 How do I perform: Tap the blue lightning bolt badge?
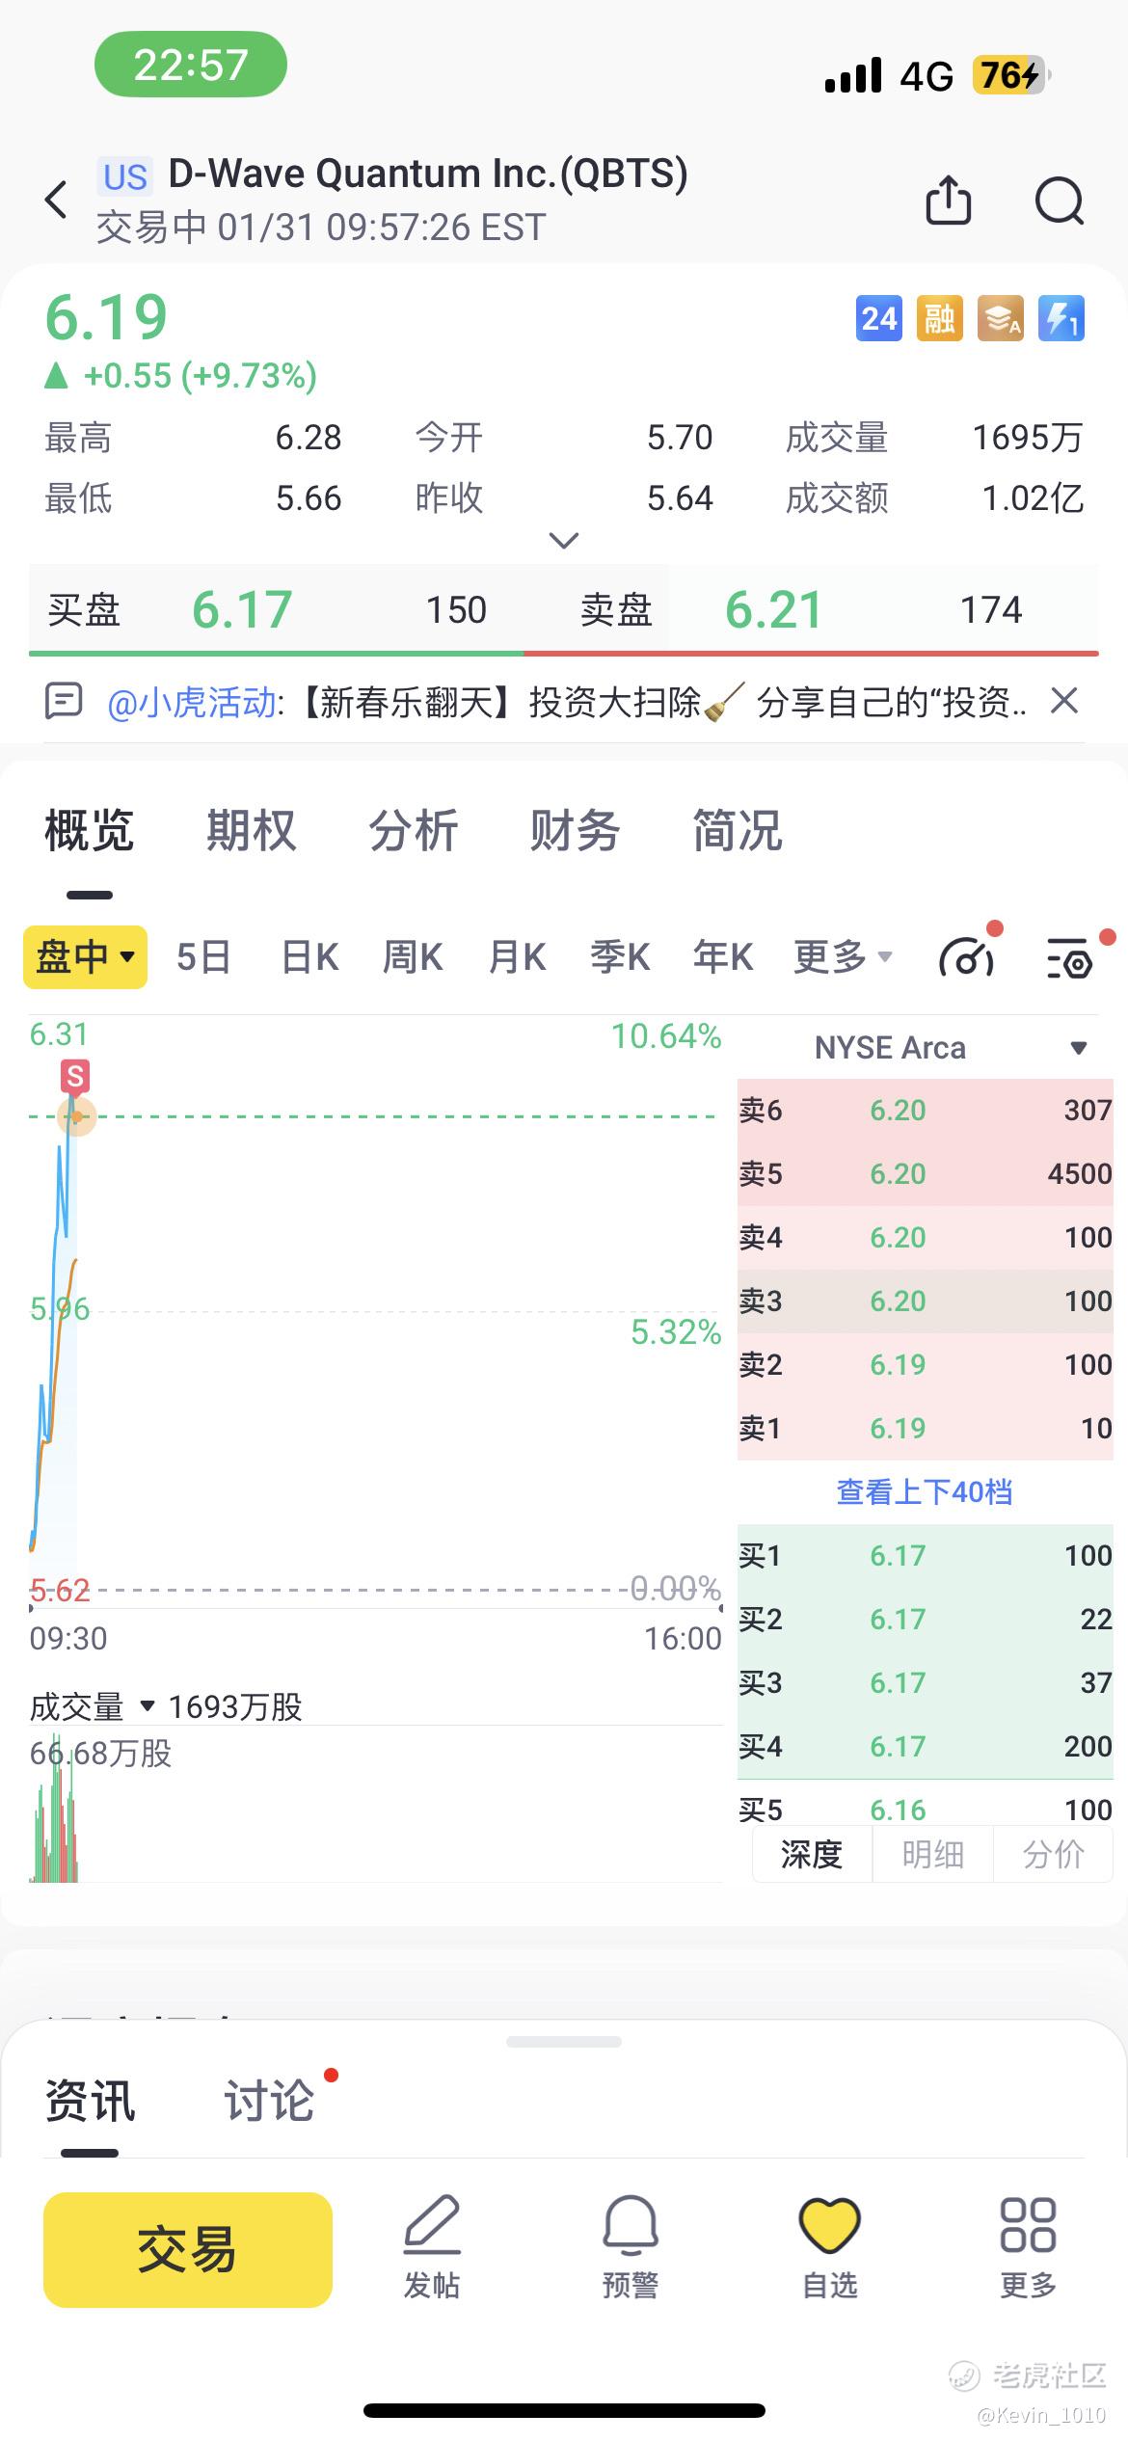pyautogui.click(x=1061, y=318)
